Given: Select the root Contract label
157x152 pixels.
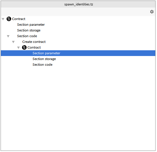Looking at the screenshot, I should point(19,19).
